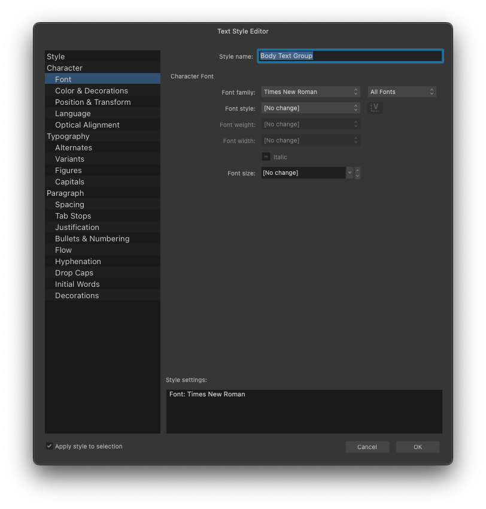Open the Font width dropdown
This screenshot has width=486, height=509.
click(x=310, y=140)
